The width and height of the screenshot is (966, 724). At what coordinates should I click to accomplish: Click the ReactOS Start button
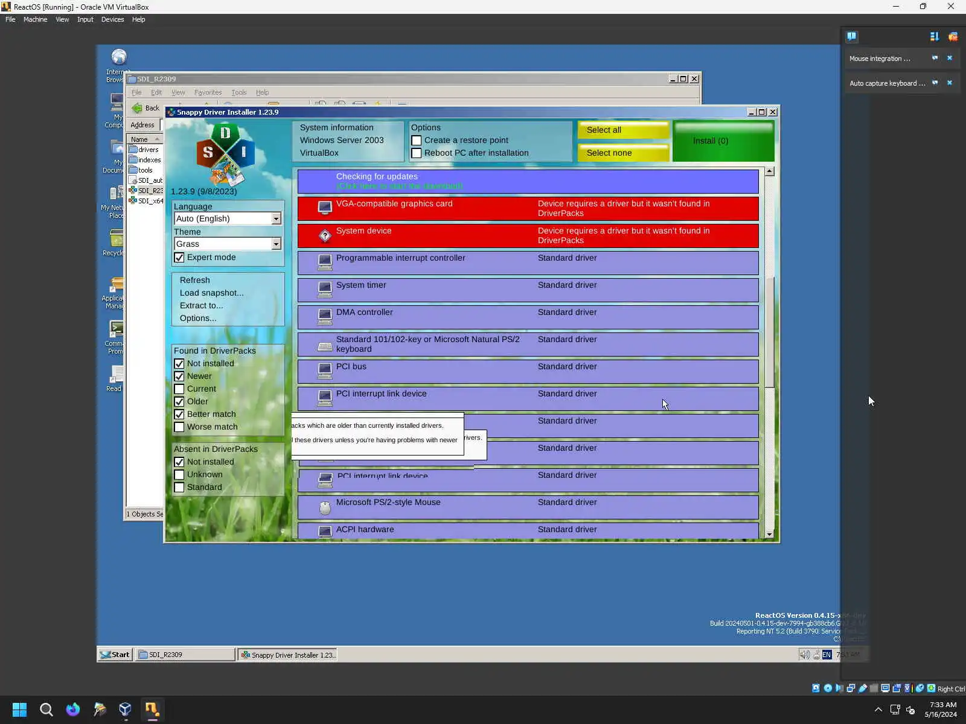[115, 655]
